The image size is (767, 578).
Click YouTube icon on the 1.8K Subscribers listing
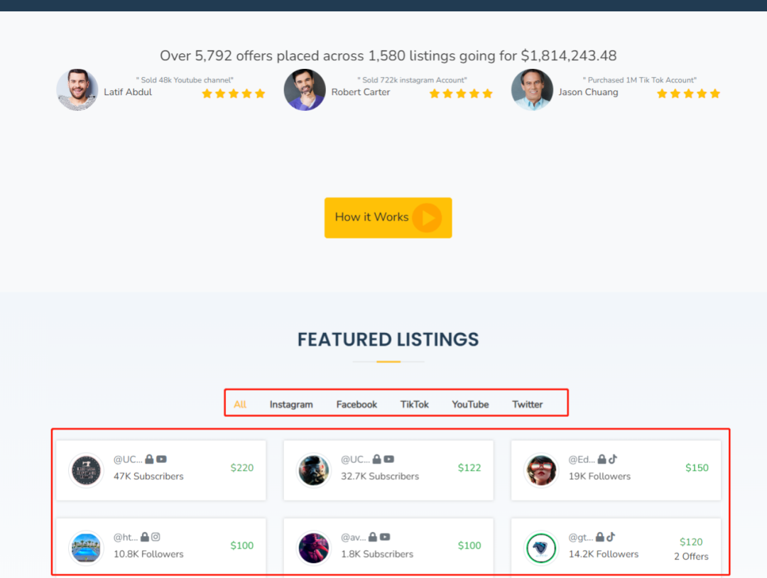(x=385, y=538)
